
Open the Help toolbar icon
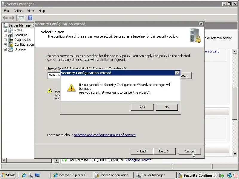[30, 18]
